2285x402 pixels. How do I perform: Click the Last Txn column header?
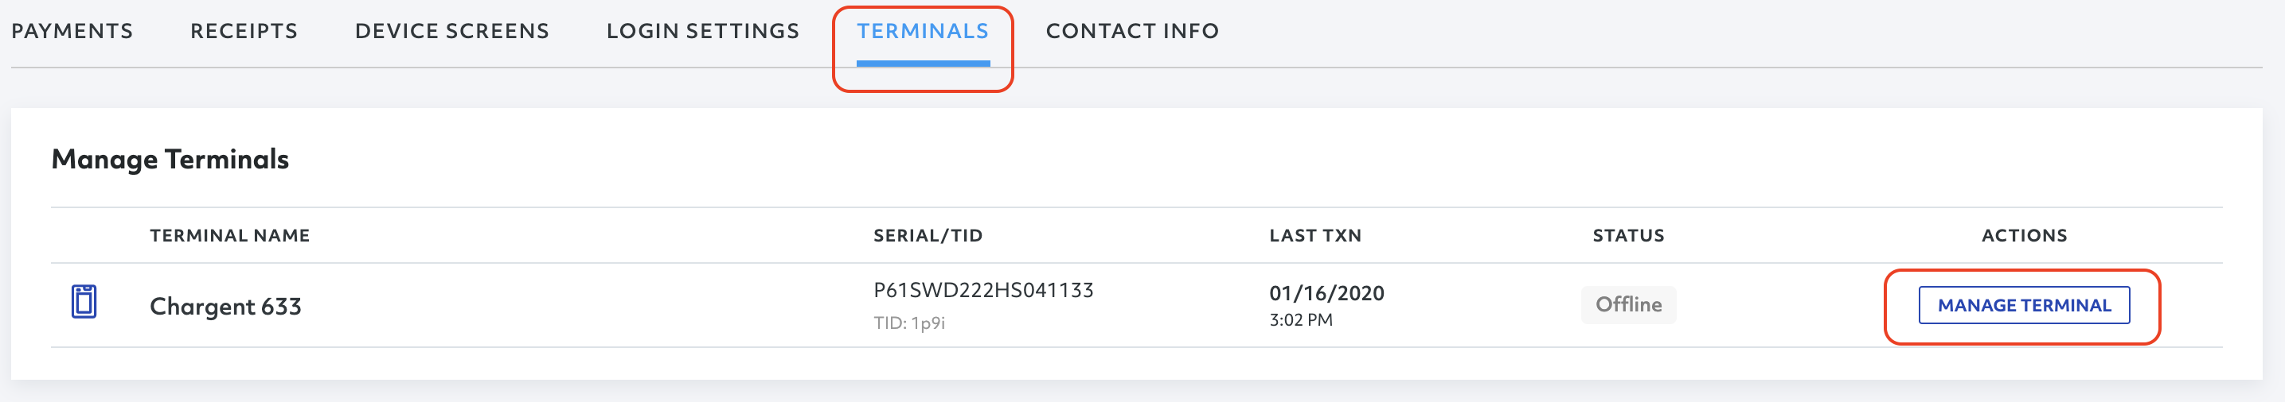click(x=1314, y=235)
